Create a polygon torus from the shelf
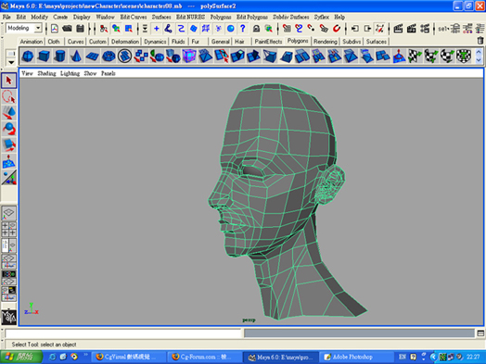Viewport: 486px width, 364px height. pyautogui.click(x=109, y=56)
